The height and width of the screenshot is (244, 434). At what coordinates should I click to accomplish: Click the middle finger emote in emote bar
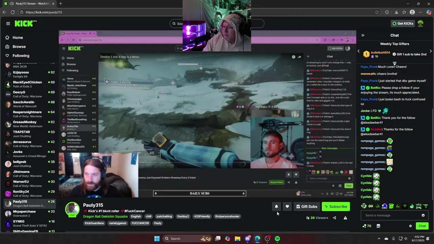coord(412,206)
